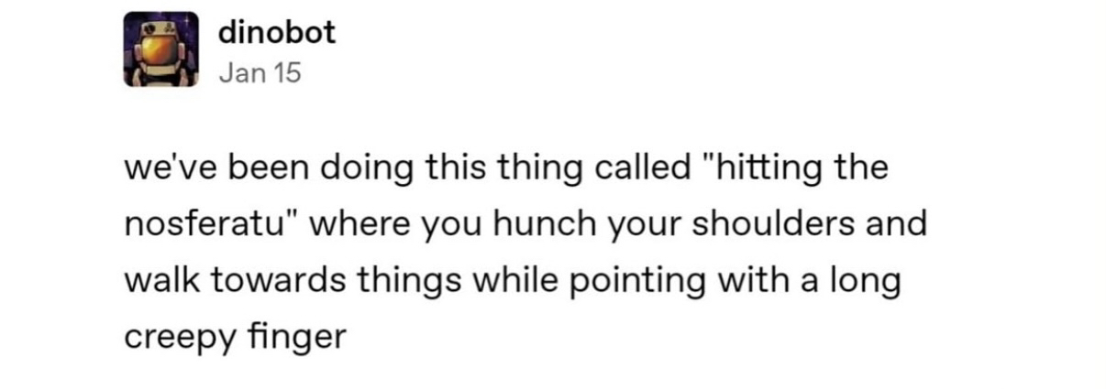Image resolution: width=1106 pixels, height=389 pixels.
Task: Click the Jan 15 post date
Action: pyautogui.click(x=260, y=74)
